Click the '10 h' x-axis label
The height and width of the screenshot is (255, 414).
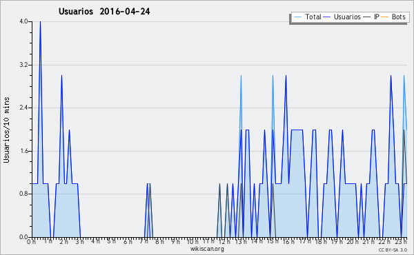(193, 241)
